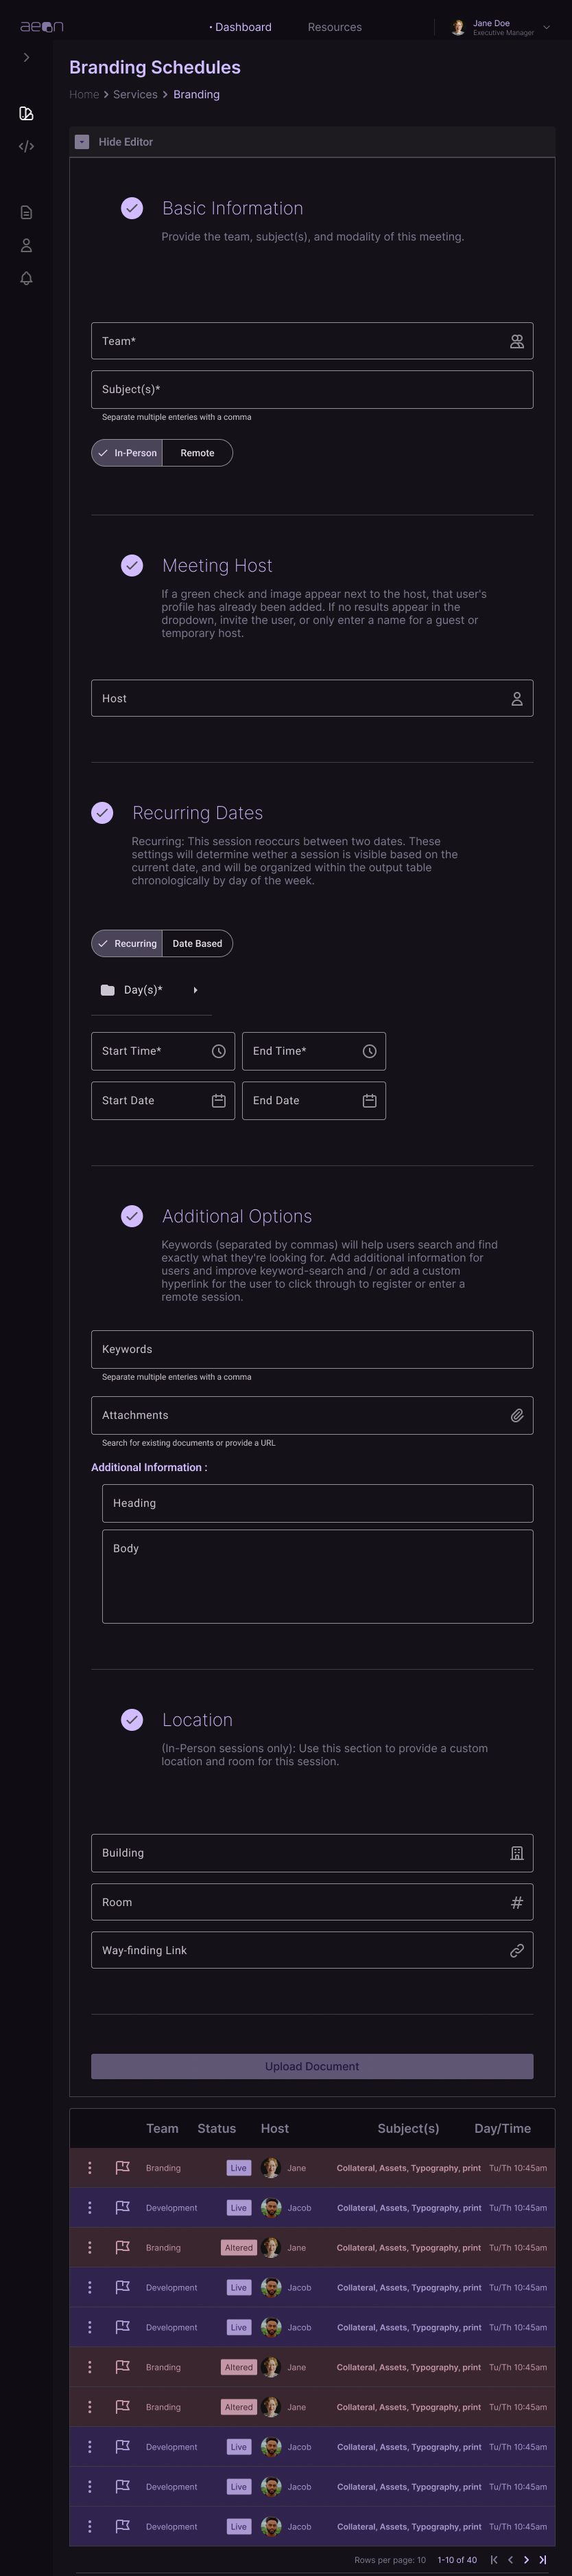
Task: Click the building icon in Building field
Action: click(516, 1853)
